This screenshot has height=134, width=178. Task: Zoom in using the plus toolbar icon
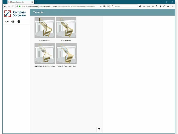tap(153, 6)
